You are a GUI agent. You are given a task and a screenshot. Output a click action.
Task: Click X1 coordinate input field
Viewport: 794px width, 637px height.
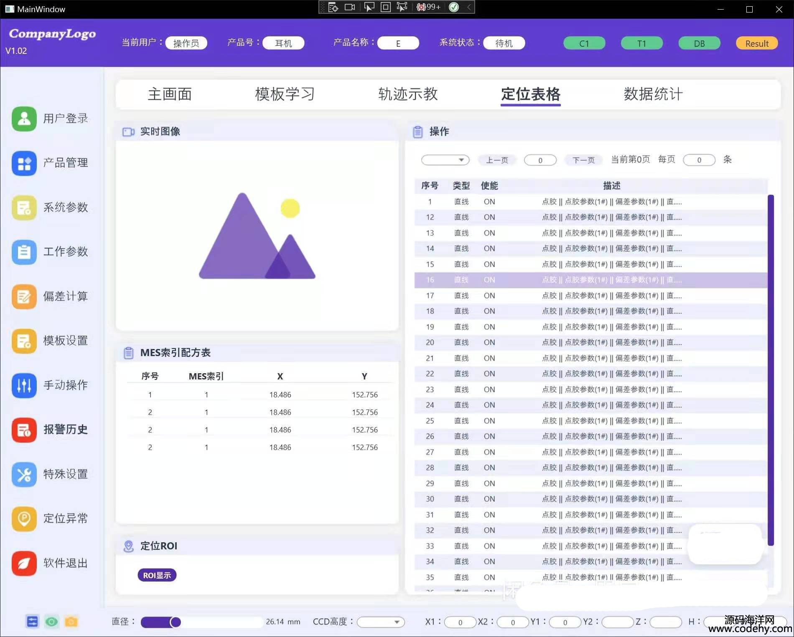460,622
